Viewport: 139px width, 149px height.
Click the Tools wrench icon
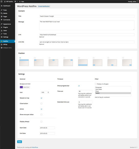pos(2,34)
